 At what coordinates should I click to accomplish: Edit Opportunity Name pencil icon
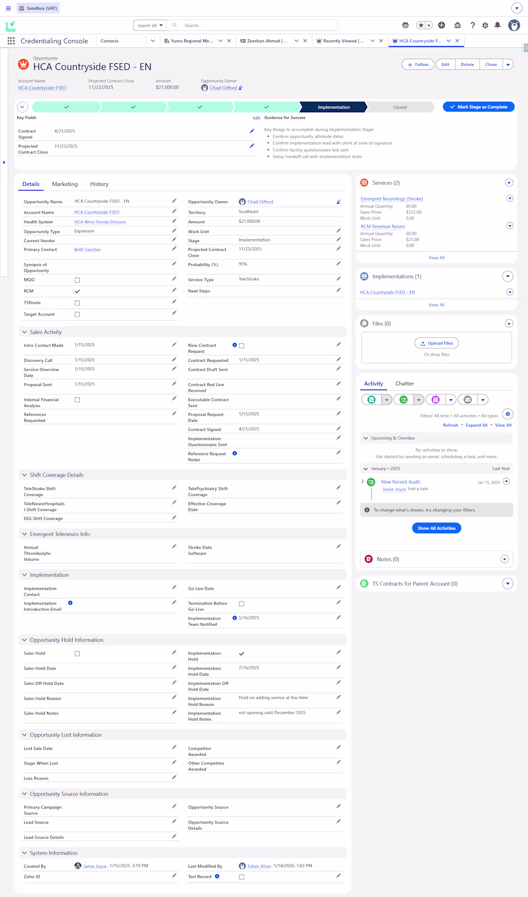point(174,201)
